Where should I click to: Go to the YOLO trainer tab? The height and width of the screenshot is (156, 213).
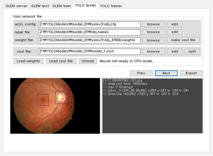point(111,6)
